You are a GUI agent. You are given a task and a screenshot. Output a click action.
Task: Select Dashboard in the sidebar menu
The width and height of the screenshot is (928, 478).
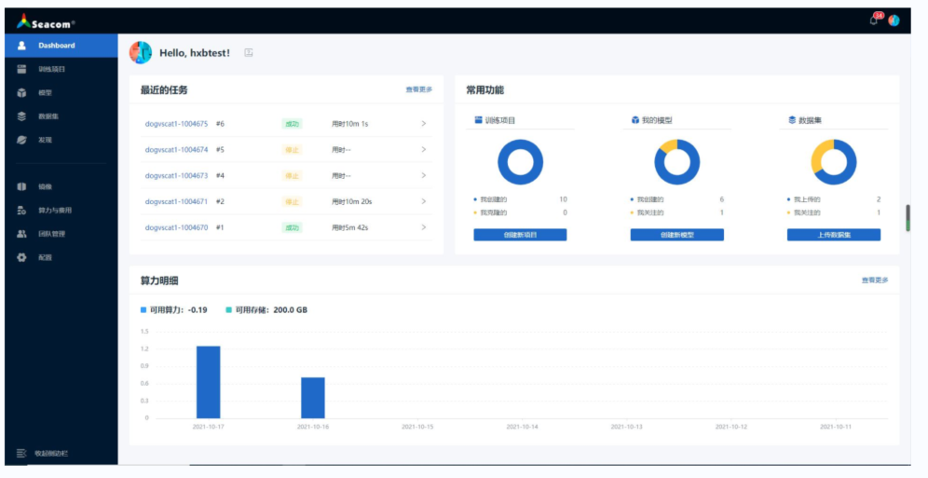click(x=56, y=45)
